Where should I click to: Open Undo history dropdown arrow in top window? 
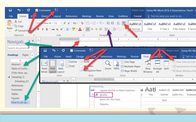[x=23, y=10]
